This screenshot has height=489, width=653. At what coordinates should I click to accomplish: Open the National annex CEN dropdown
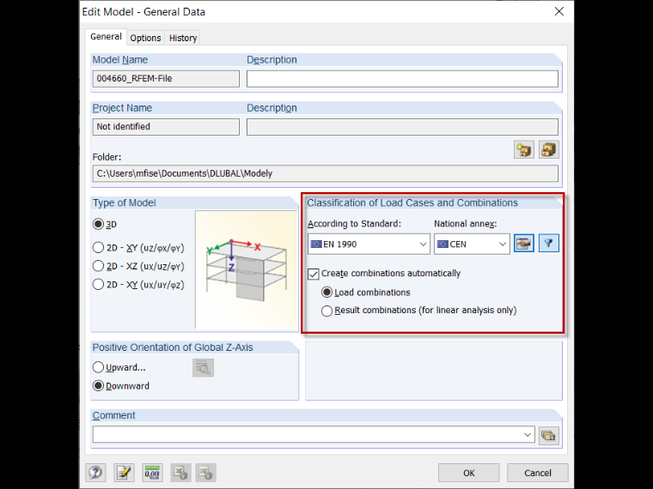(x=472, y=244)
